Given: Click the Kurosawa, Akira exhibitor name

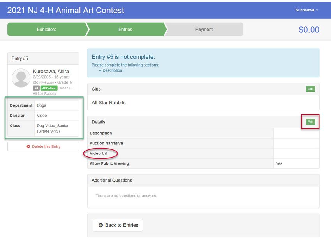Looking at the screenshot, I should click(51, 71).
